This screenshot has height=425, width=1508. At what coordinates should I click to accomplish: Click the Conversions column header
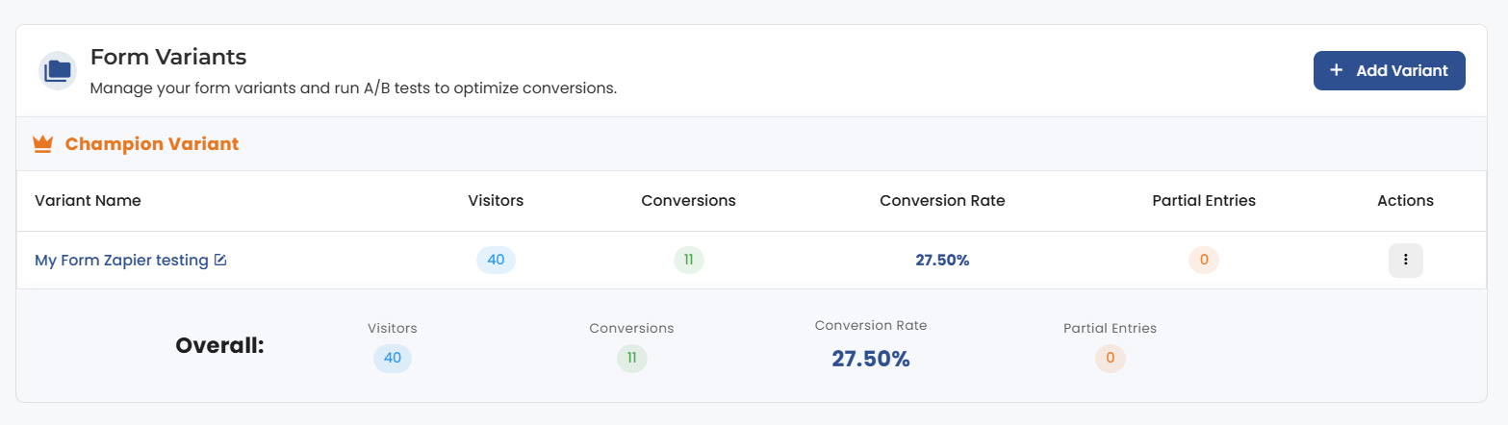tap(688, 201)
